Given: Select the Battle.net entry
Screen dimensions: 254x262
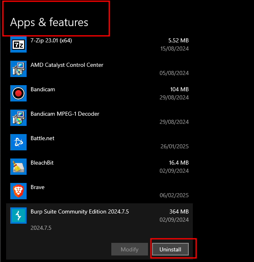Looking at the screenshot, I should pyautogui.click(x=42, y=139).
